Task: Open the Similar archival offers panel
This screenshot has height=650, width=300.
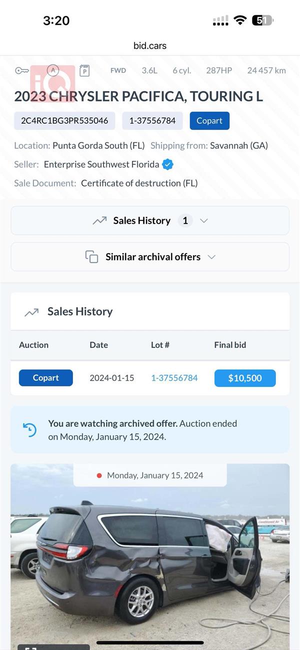Action: [150, 257]
